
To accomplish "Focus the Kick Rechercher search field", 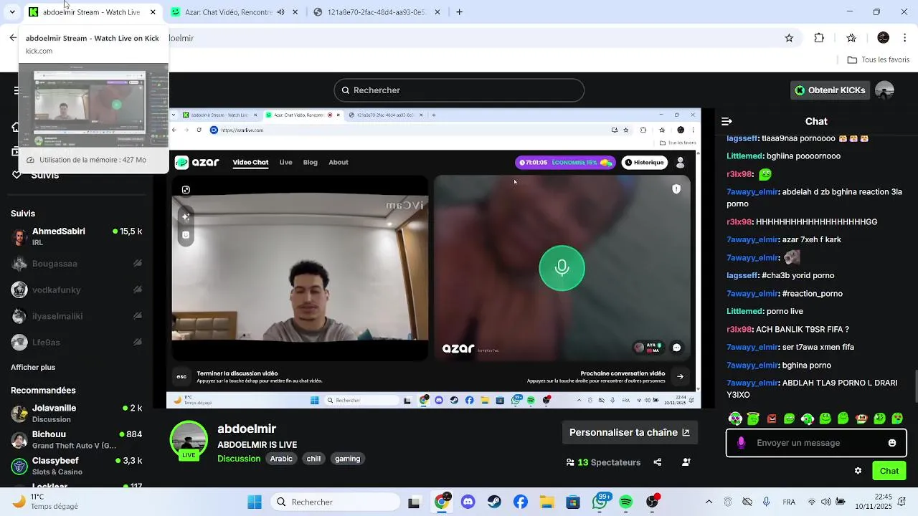I will (x=459, y=90).
